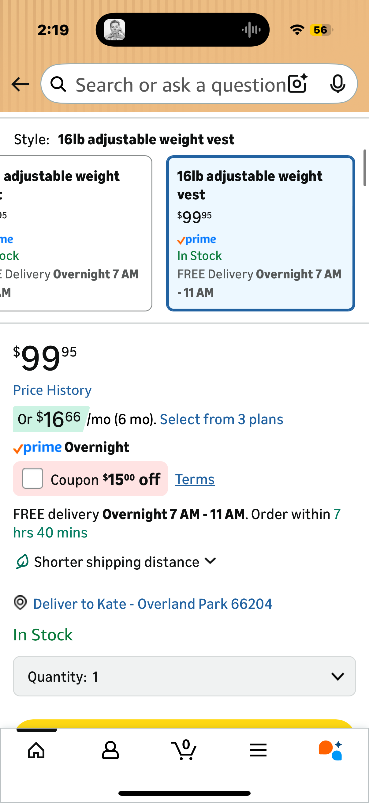
Task: Tap the search or ask a question field
Action: pos(181,85)
